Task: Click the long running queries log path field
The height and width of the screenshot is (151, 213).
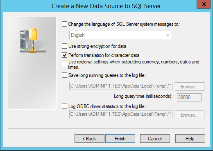Action: pos(121,86)
